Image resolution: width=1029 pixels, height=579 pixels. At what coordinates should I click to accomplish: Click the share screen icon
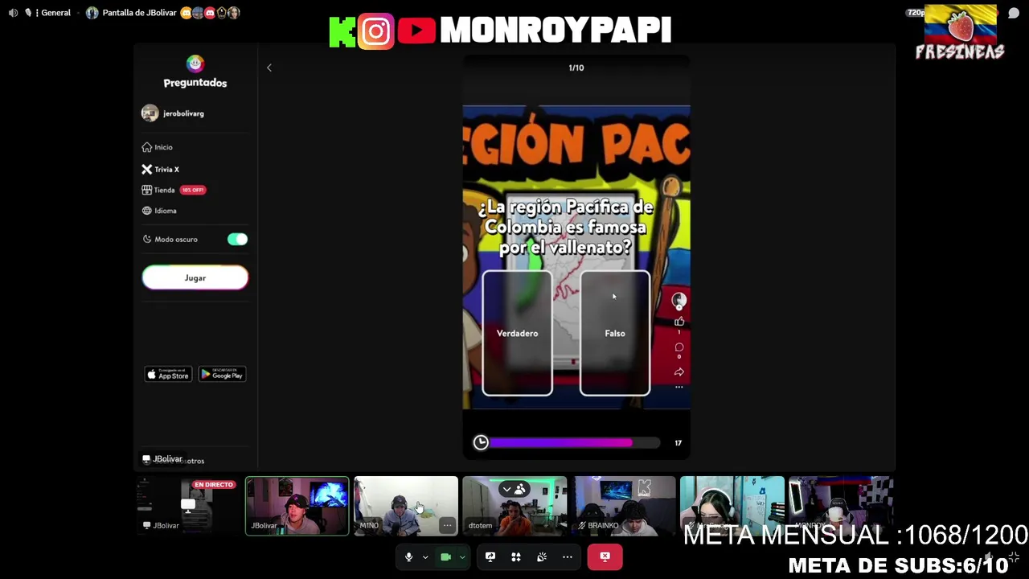coord(490,556)
